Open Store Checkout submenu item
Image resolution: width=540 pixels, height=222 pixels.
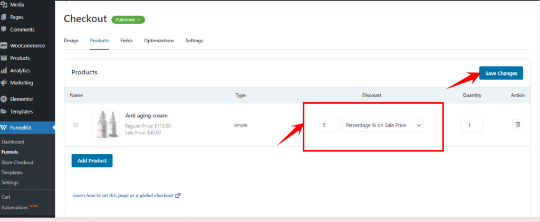17,162
